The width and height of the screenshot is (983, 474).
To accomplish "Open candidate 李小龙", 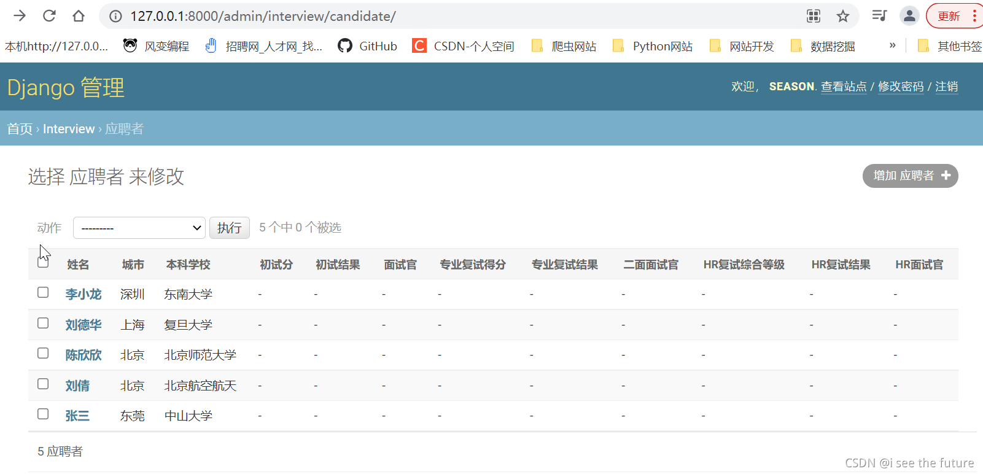I will 84,295.
